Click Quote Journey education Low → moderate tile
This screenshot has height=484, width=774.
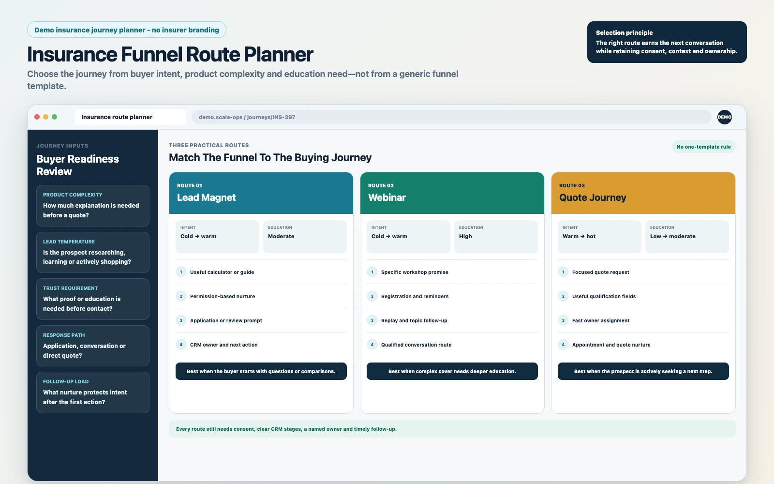[687, 237]
